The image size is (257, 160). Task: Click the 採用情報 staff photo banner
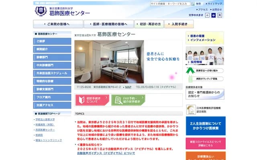pos(205,56)
